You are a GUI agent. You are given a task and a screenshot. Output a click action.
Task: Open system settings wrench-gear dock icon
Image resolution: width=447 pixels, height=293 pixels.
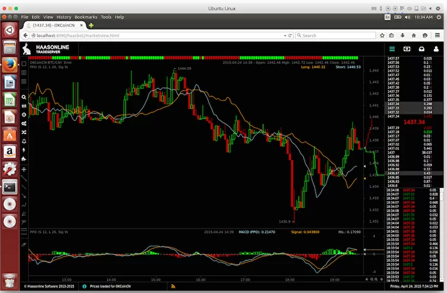[x=9, y=170]
